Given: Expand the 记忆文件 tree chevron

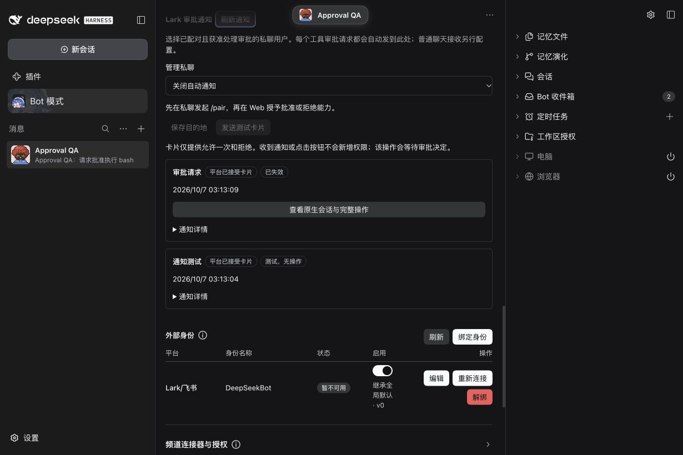Looking at the screenshot, I should coord(518,37).
